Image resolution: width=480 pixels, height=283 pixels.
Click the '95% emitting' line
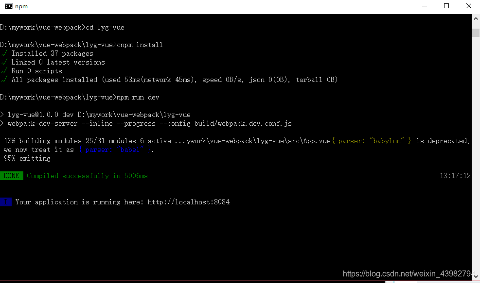[x=27, y=158]
